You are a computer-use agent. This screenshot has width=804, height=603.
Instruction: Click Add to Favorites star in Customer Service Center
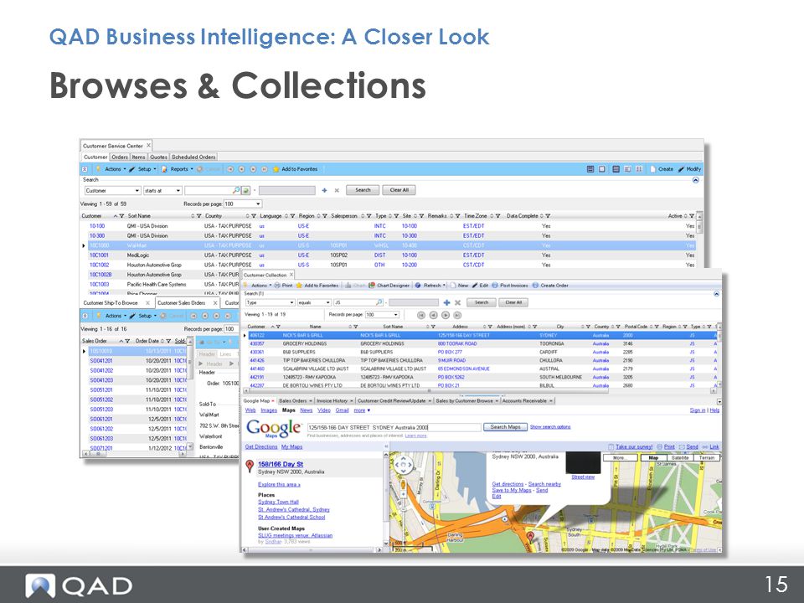[276, 169]
